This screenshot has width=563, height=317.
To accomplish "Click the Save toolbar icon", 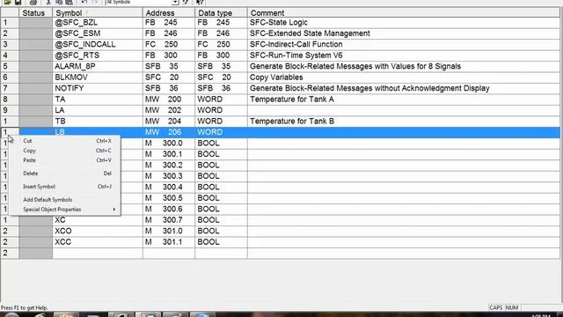I will tap(18, 2).
